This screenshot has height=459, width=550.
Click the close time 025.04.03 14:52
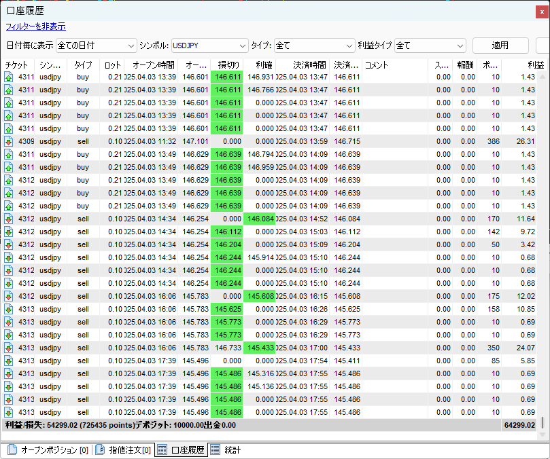[x=302, y=219]
